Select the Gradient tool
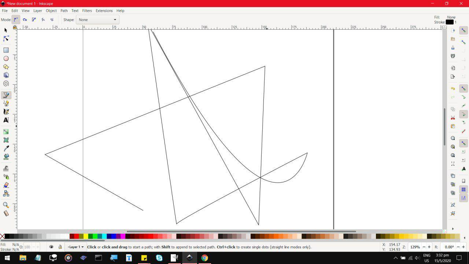This screenshot has width=469, height=264. 6,132
